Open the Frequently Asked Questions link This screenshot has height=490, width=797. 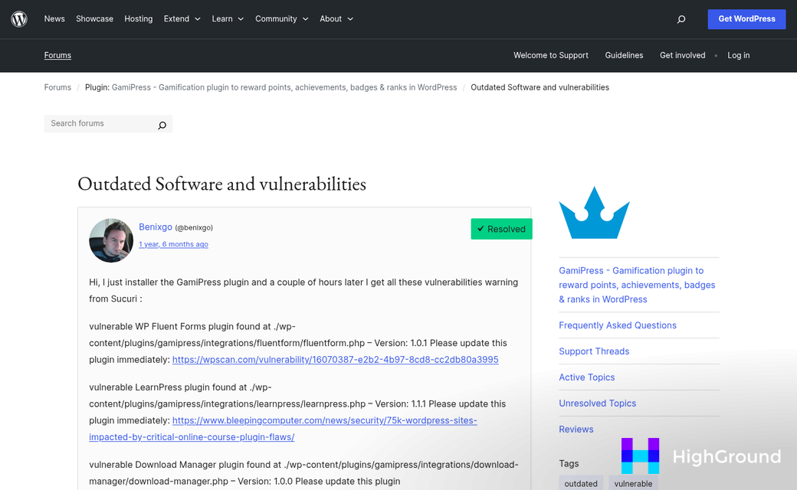click(617, 325)
